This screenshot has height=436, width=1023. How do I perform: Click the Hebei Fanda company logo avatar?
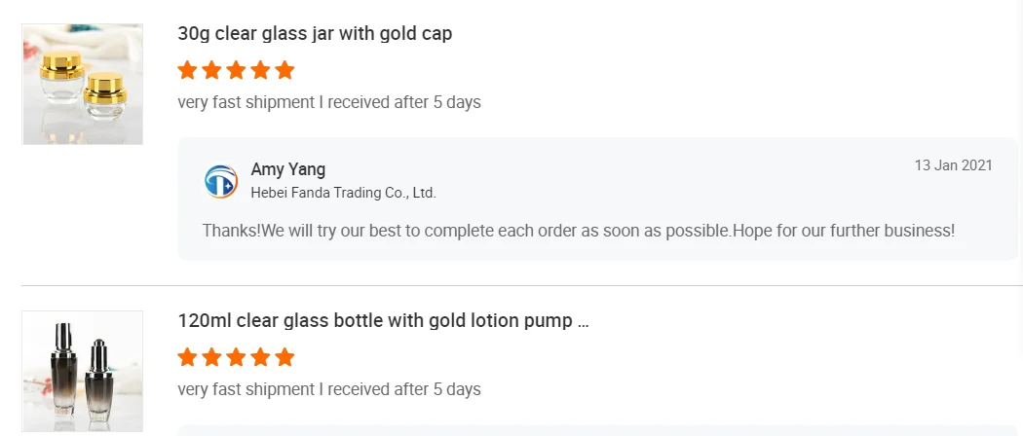coord(221,181)
